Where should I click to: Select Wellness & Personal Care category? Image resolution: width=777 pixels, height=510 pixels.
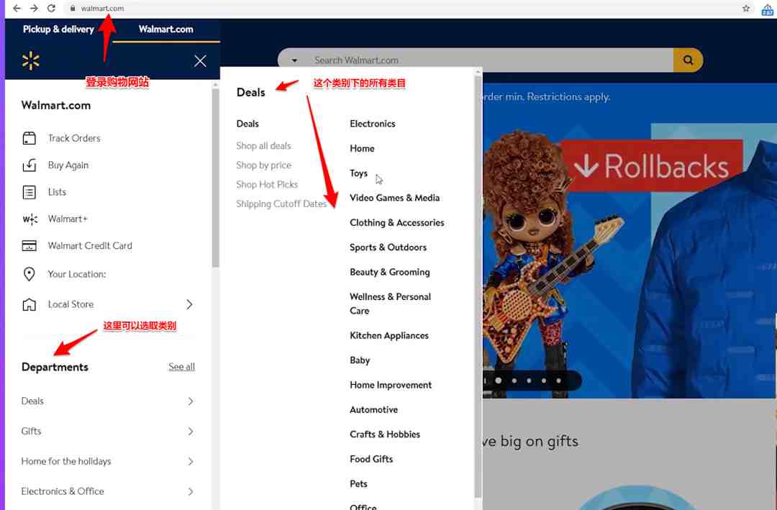click(391, 304)
